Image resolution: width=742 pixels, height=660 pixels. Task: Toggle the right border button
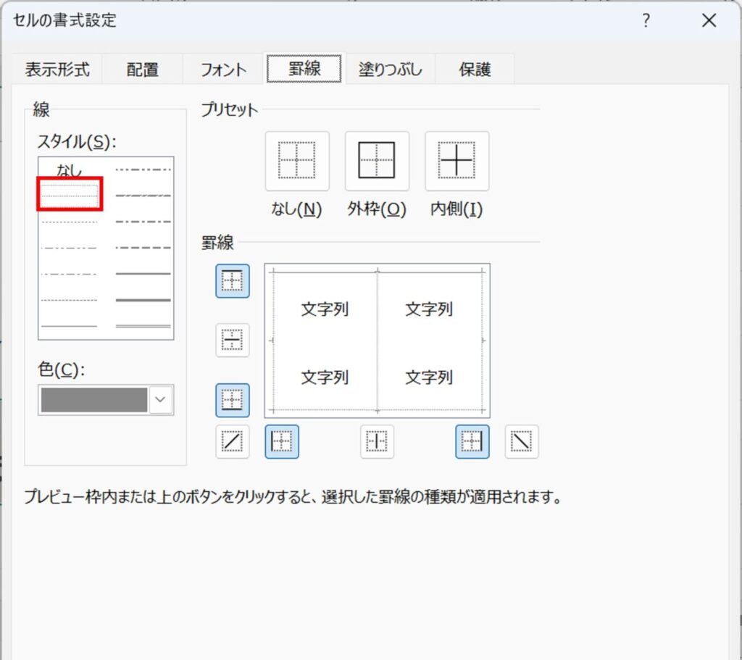pyautogui.click(x=472, y=442)
